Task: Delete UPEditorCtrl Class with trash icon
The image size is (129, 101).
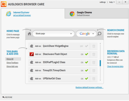Action: point(94,79)
